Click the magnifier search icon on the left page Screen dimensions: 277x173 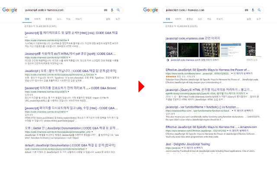(118, 10)
